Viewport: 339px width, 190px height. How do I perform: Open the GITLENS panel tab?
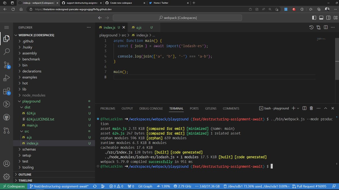click(211, 109)
